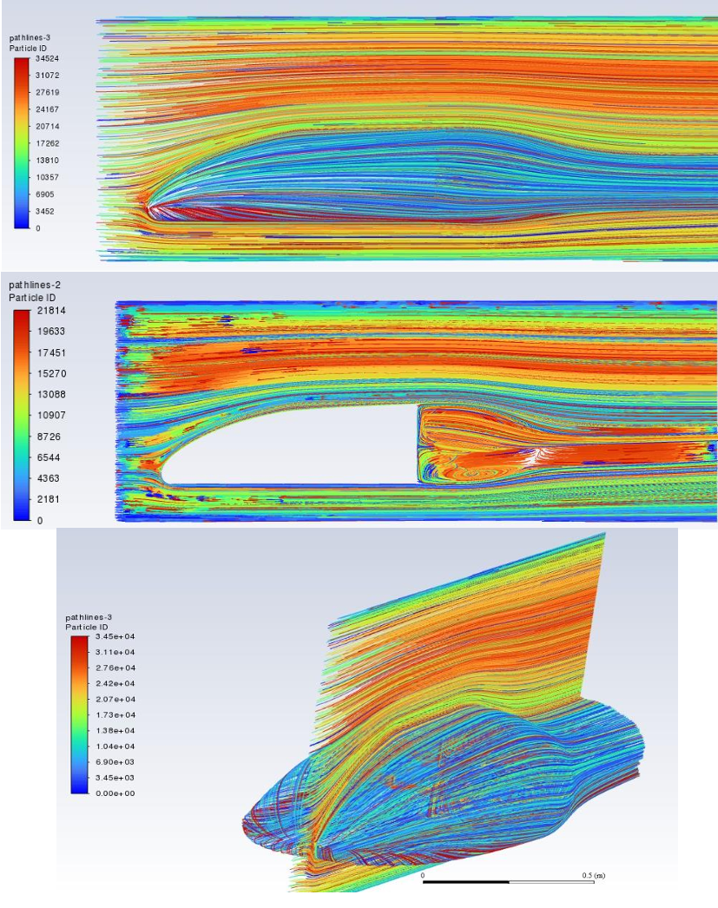The image size is (718, 908).
Task: Select the 10907 value in the middle legend
Action: point(50,415)
